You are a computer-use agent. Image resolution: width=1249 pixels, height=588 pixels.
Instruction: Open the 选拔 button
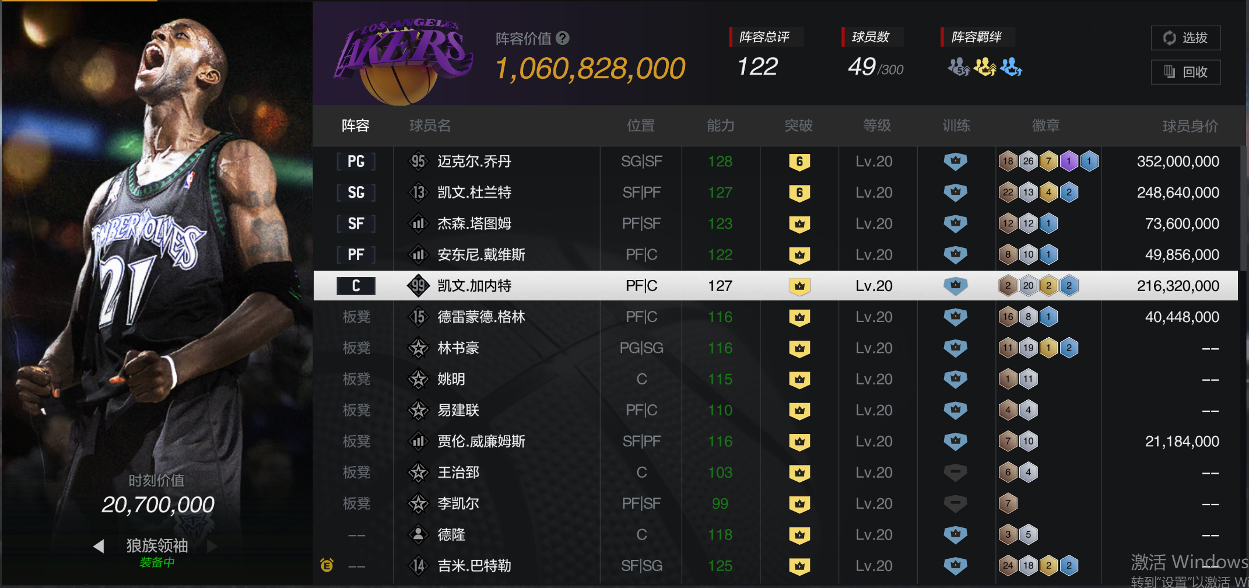[x=1185, y=38]
